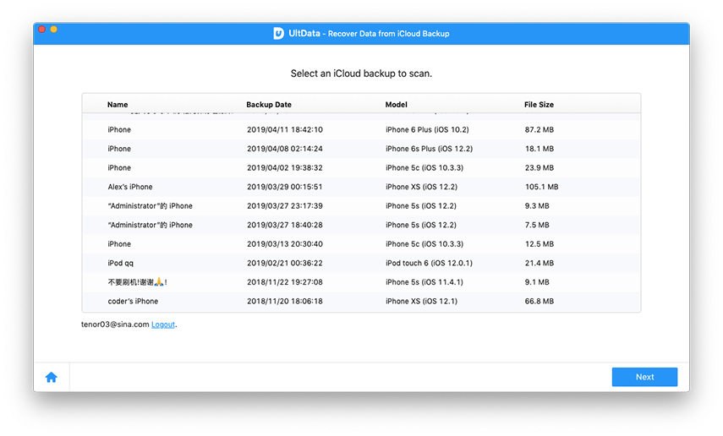Click the 7.5 MB file size
This screenshot has width=723, height=436.
(x=537, y=225)
